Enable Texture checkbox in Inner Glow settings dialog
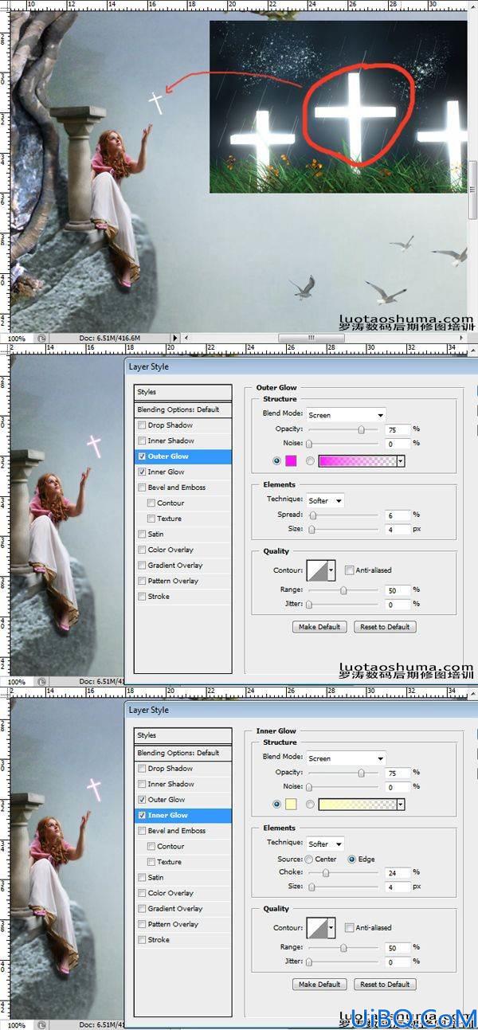478x1030 pixels. coord(151,862)
